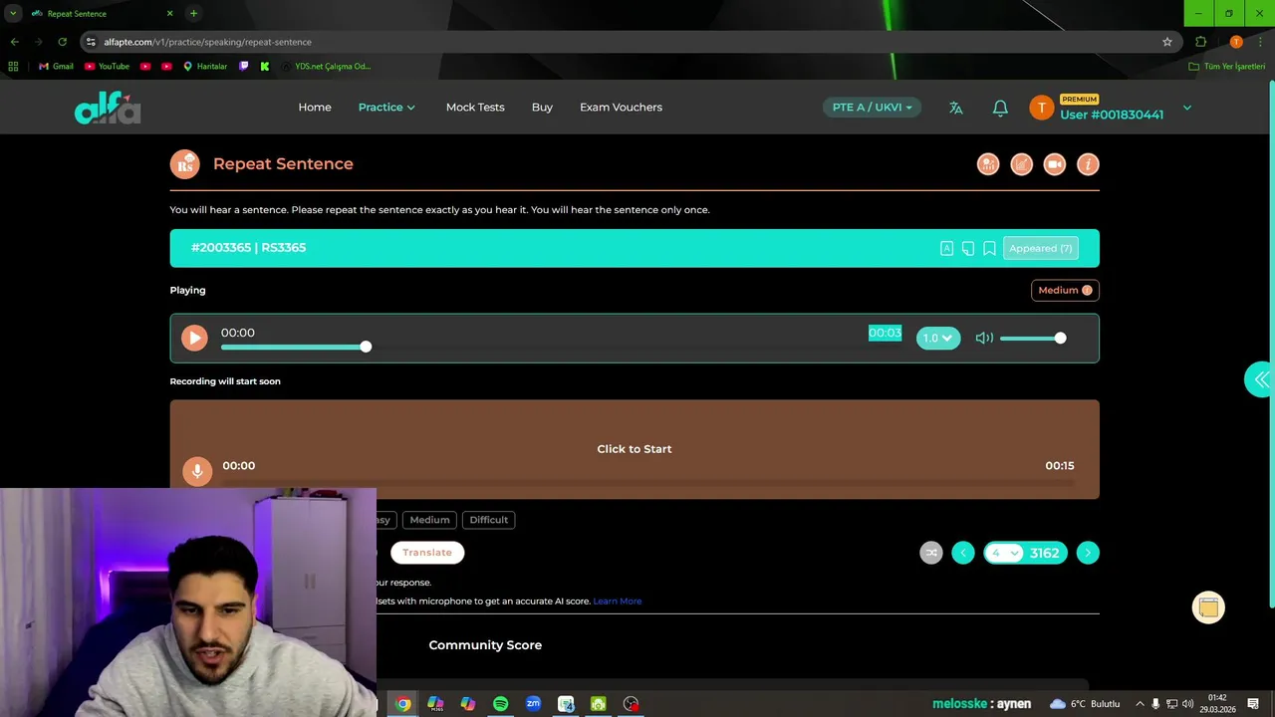Open the orange info icon
The width and height of the screenshot is (1275, 717).
point(1088,164)
